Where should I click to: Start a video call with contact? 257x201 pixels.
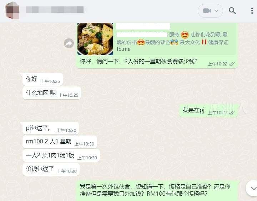point(207,11)
